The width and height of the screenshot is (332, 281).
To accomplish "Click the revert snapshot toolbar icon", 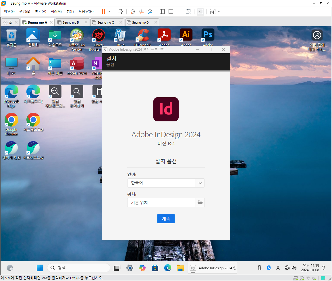I will (x=141, y=12).
